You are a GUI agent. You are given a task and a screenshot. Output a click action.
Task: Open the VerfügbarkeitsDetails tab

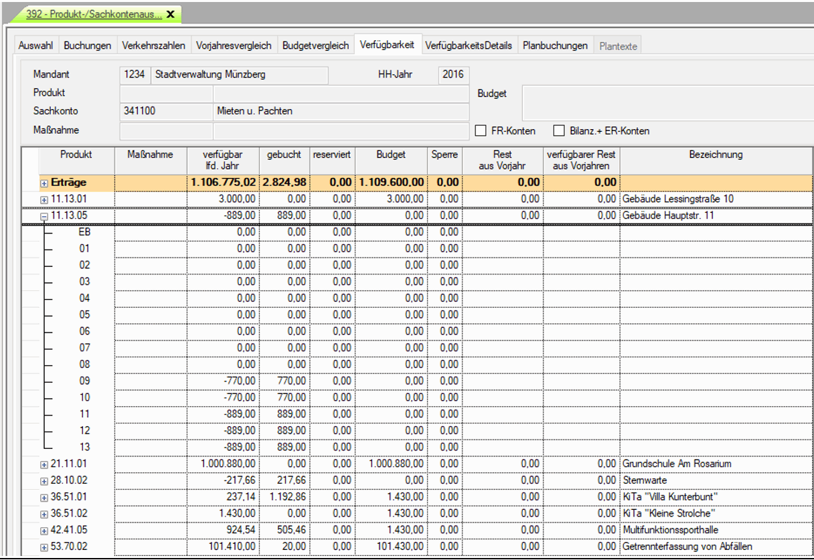pos(469,45)
